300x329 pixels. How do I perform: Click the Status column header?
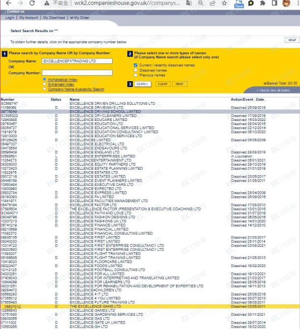[56, 99]
